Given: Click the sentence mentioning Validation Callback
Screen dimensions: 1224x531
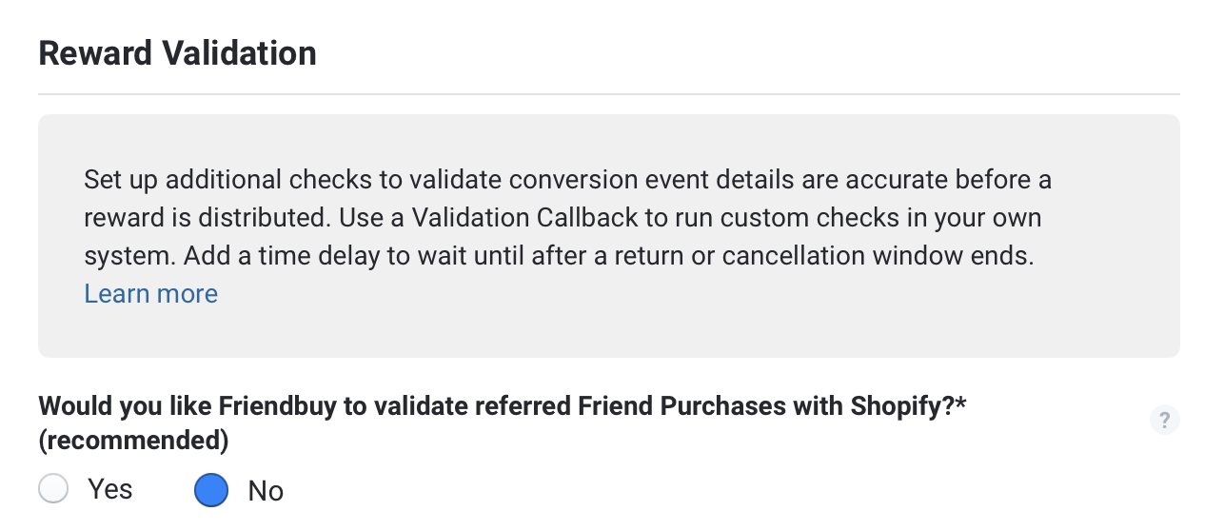Looking at the screenshot, I should 688,217.
